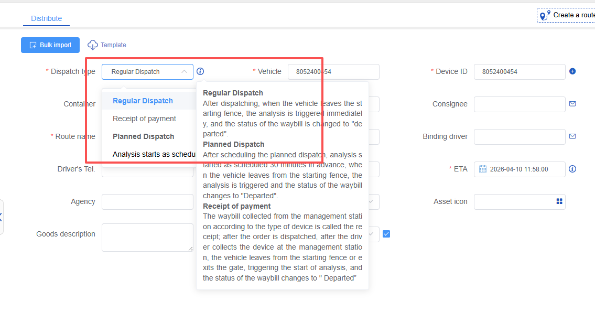The height and width of the screenshot is (312, 595).
Task: Click the info icon beside Dispatch type
Action: point(200,72)
